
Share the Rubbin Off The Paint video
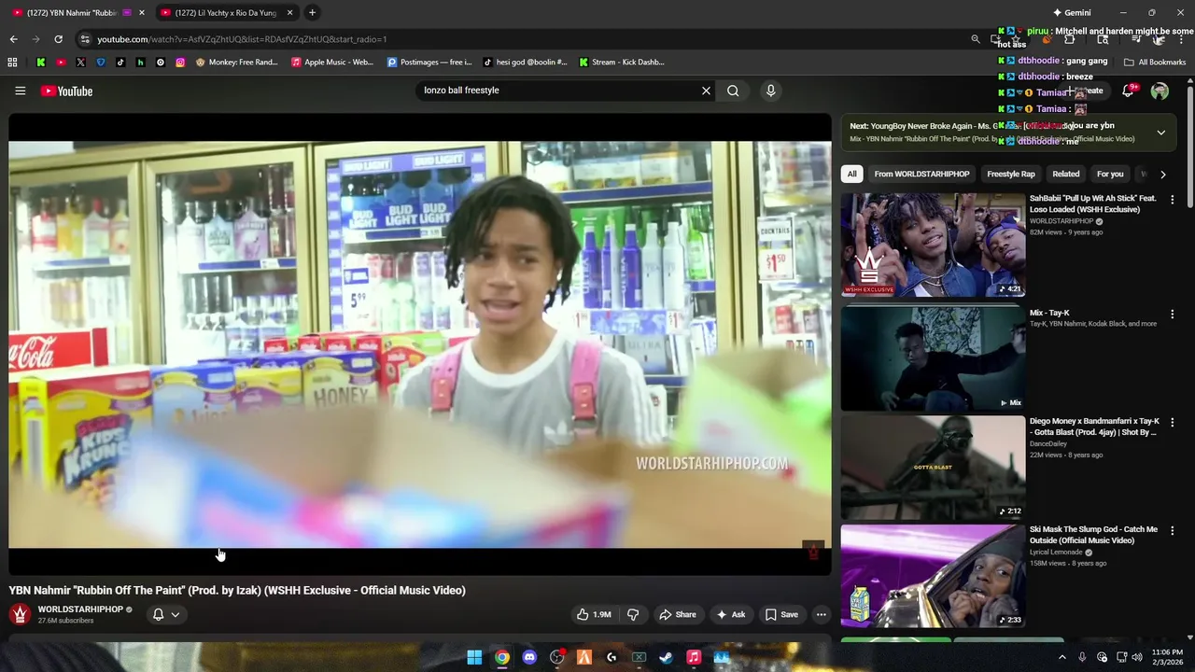(x=678, y=614)
